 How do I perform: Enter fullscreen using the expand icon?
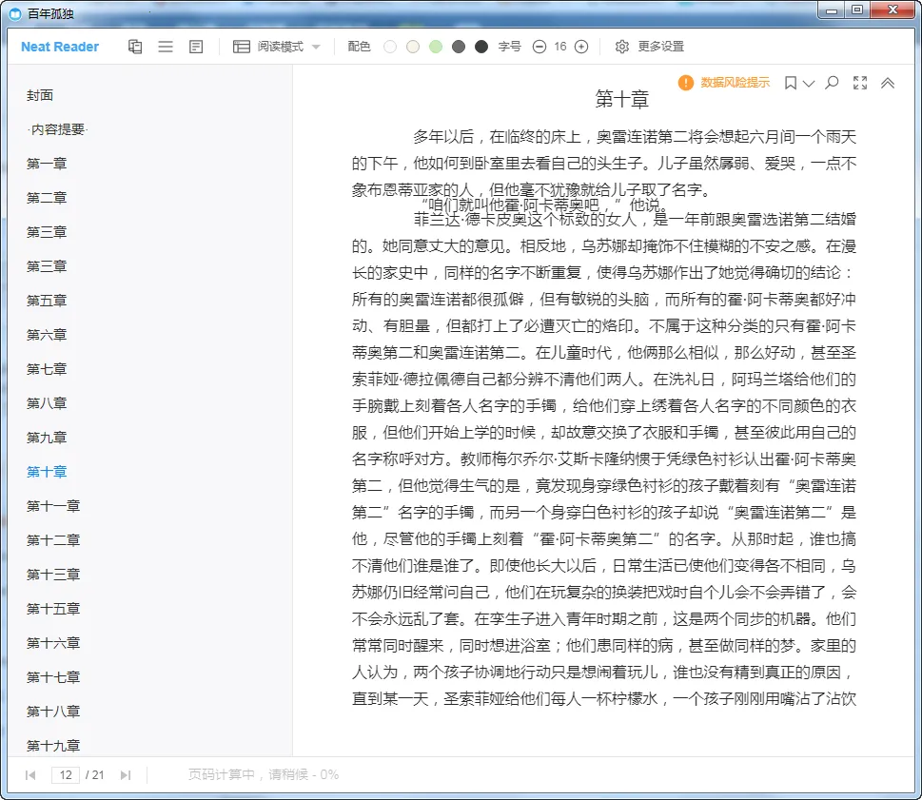pos(860,83)
